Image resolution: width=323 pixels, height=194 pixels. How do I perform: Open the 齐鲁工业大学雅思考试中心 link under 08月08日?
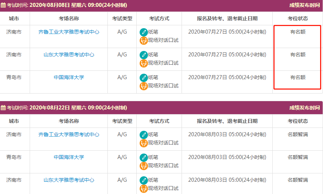pos(69,32)
